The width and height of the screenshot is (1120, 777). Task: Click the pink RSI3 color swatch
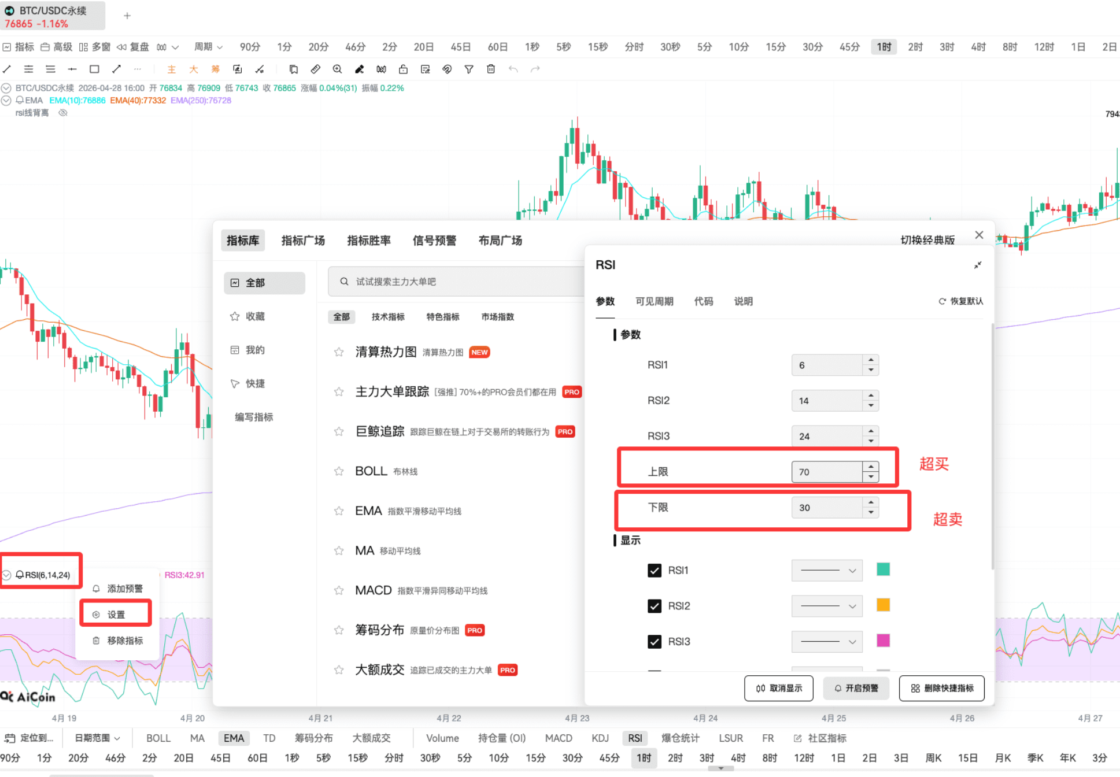click(x=883, y=641)
